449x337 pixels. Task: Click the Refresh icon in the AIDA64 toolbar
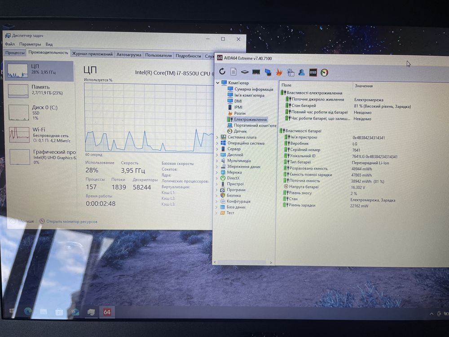[x=222, y=71]
